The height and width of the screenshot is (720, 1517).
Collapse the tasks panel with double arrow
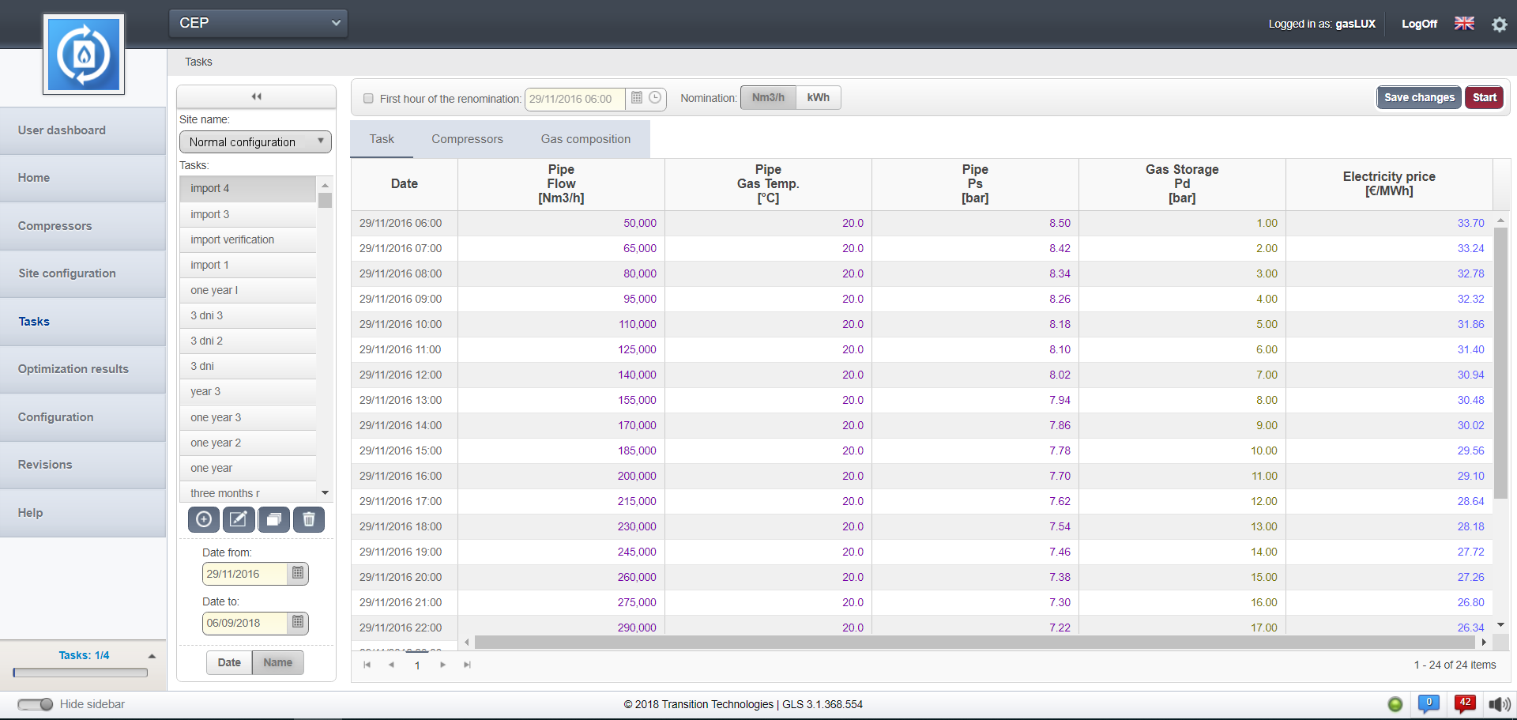(256, 96)
